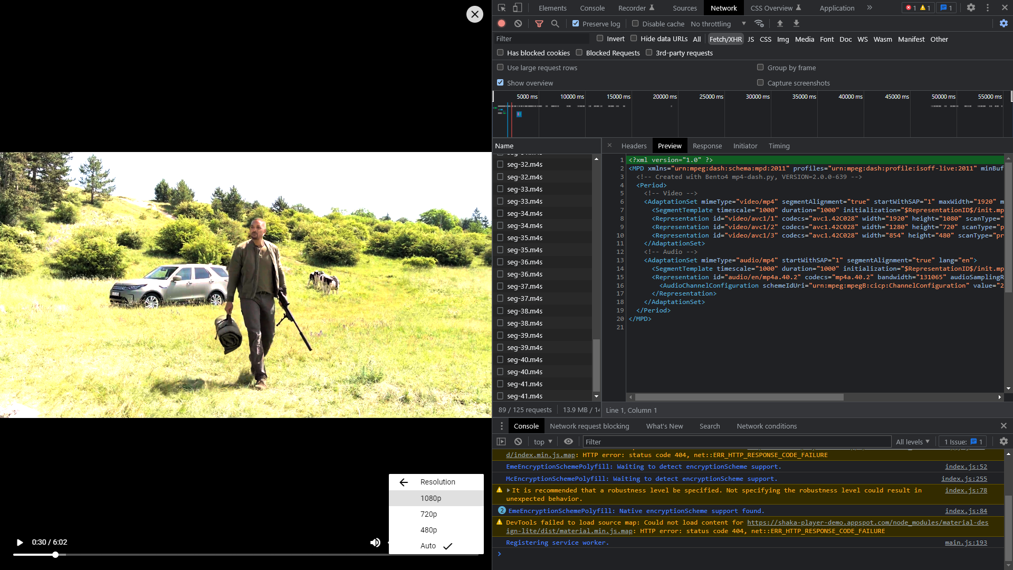Mute the video volume icon

pos(375,543)
